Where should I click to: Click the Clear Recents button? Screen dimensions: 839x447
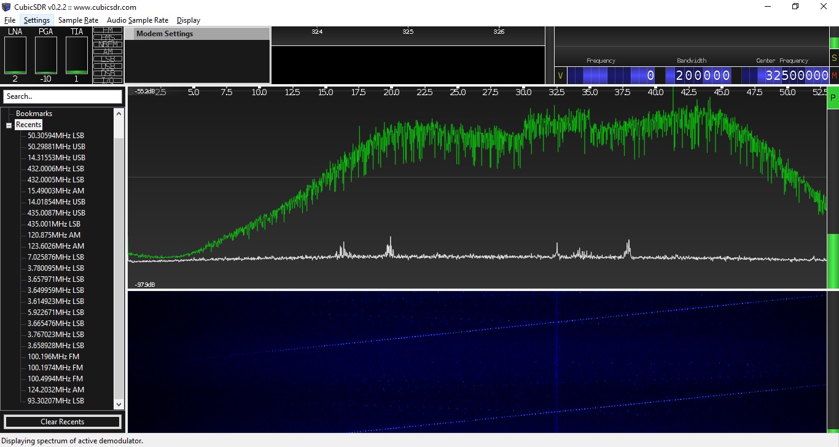[x=63, y=422]
